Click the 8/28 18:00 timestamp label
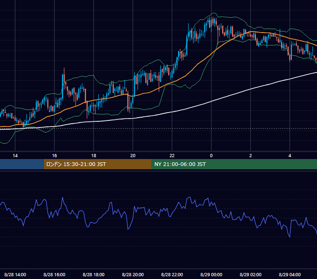The image size is (317, 279). (x=94, y=274)
